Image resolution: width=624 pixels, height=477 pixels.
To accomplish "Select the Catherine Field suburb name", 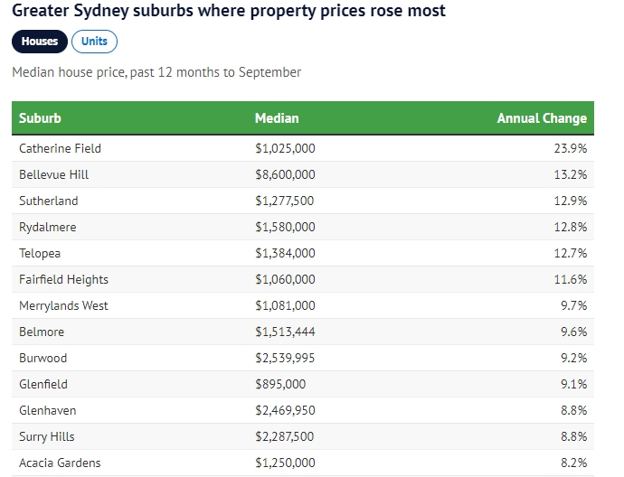I will coord(60,148).
